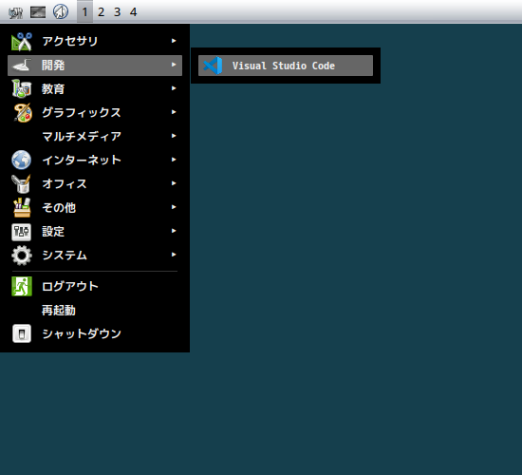The image size is (522, 475).
Task: Open the アクセサリ menu entry
Action: [x=95, y=42]
